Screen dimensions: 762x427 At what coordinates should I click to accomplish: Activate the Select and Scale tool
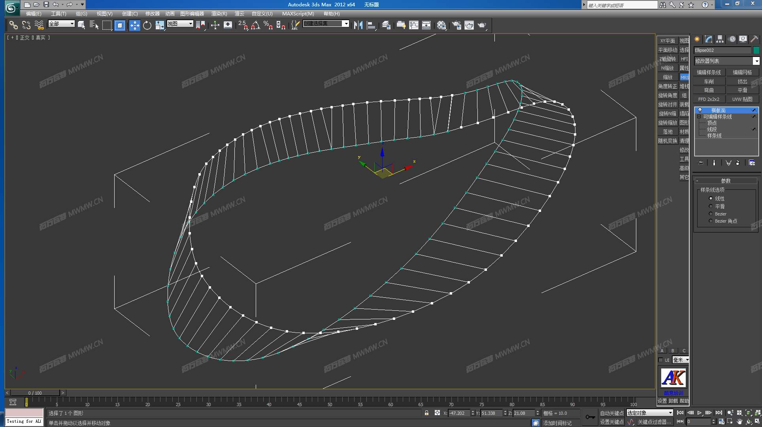pyautogui.click(x=160, y=25)
